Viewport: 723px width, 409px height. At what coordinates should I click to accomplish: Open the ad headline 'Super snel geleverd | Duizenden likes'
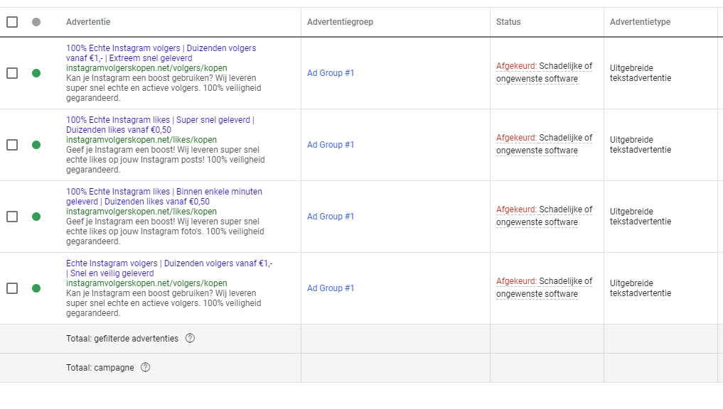click(160, 125)
